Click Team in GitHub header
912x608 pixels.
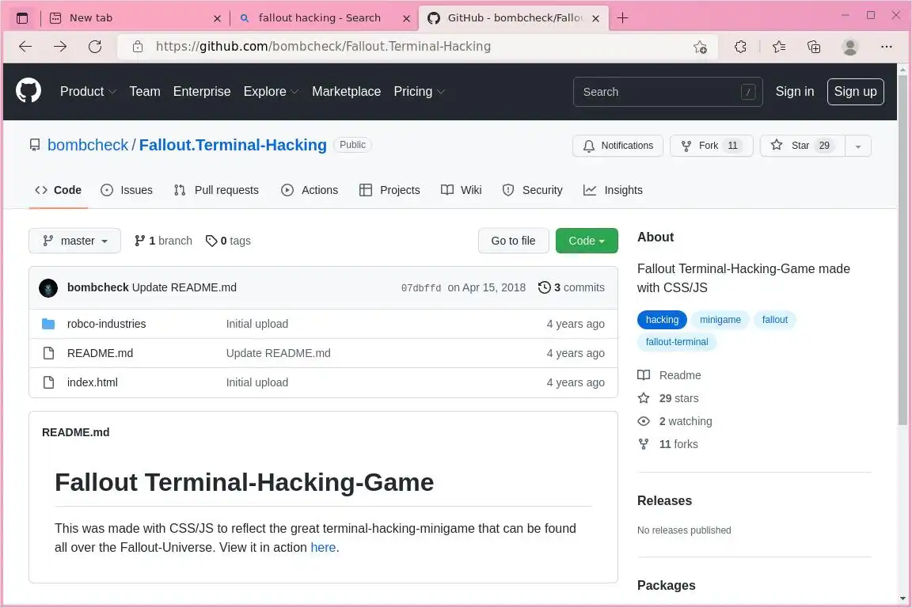[x=145, y=91]
